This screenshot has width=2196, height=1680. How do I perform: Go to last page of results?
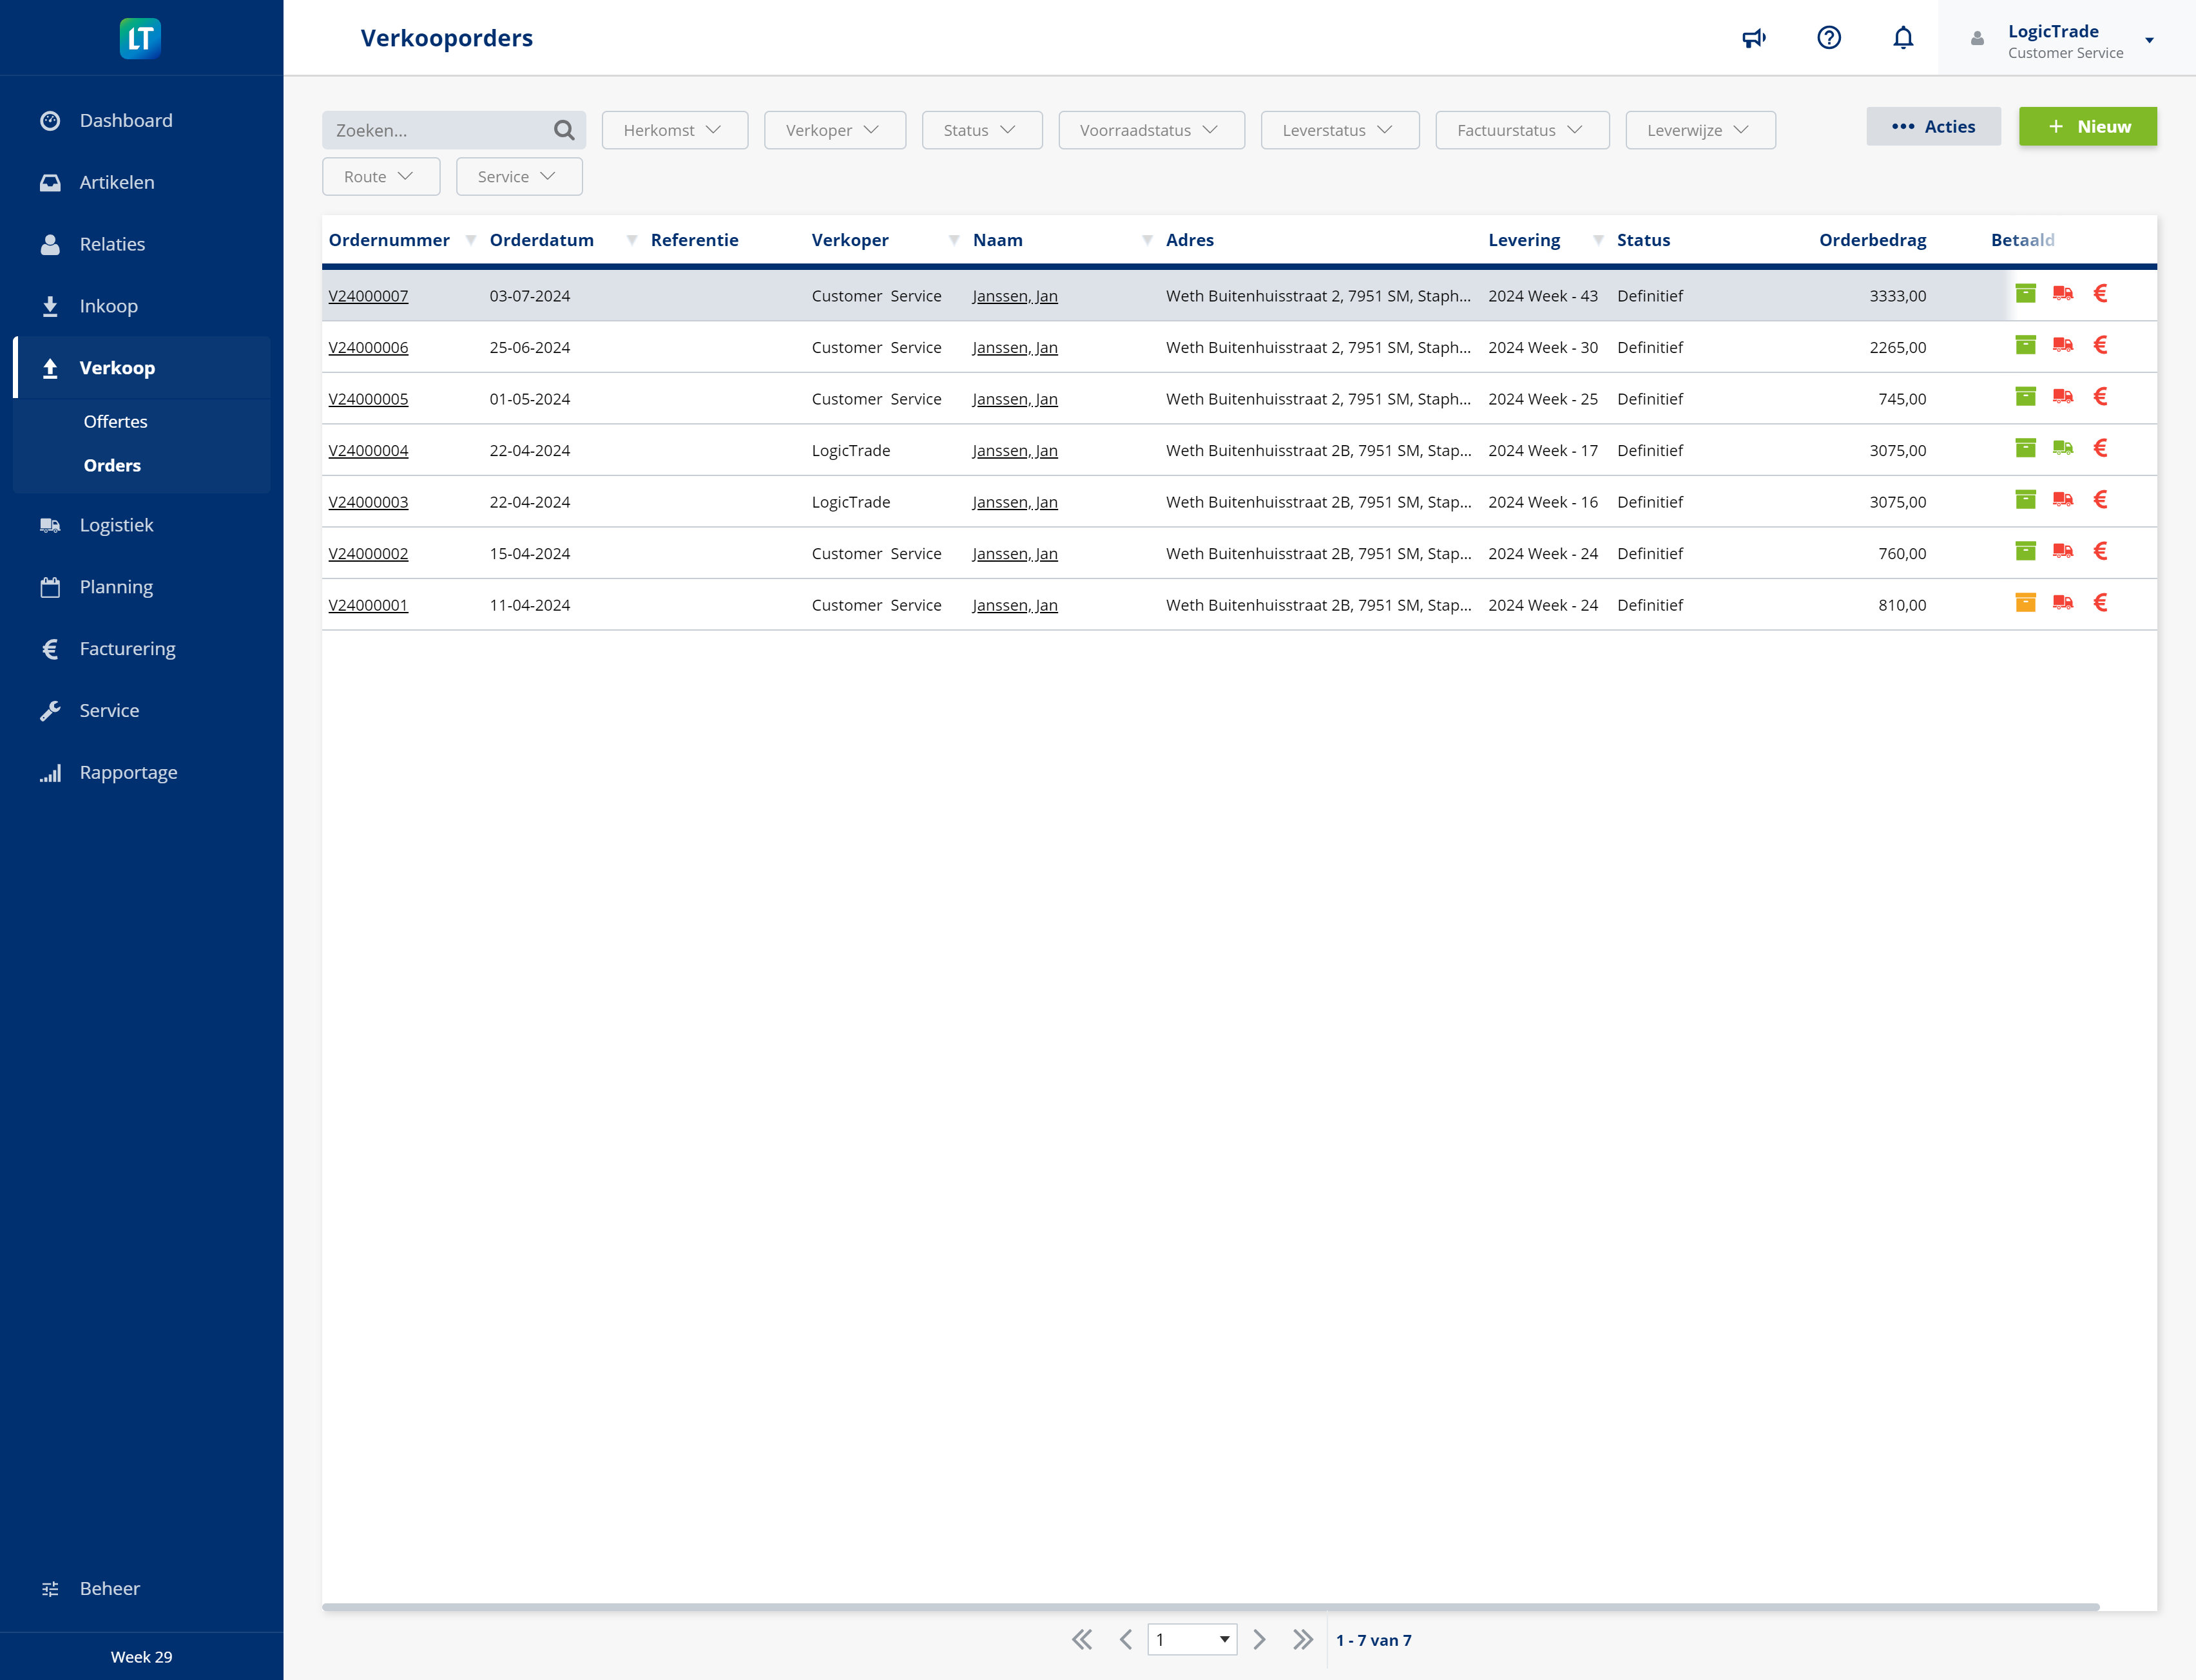(1302, 1640)
